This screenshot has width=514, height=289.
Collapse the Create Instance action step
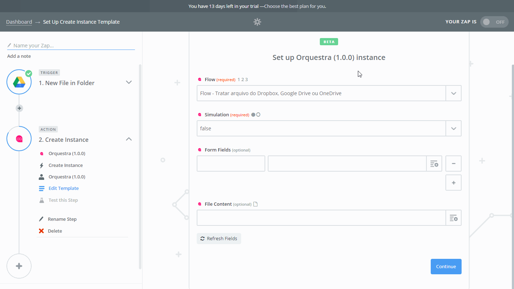click(x=129, y=139)
